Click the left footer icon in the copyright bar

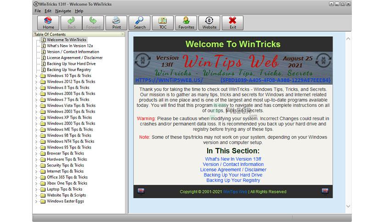(141, 191)
